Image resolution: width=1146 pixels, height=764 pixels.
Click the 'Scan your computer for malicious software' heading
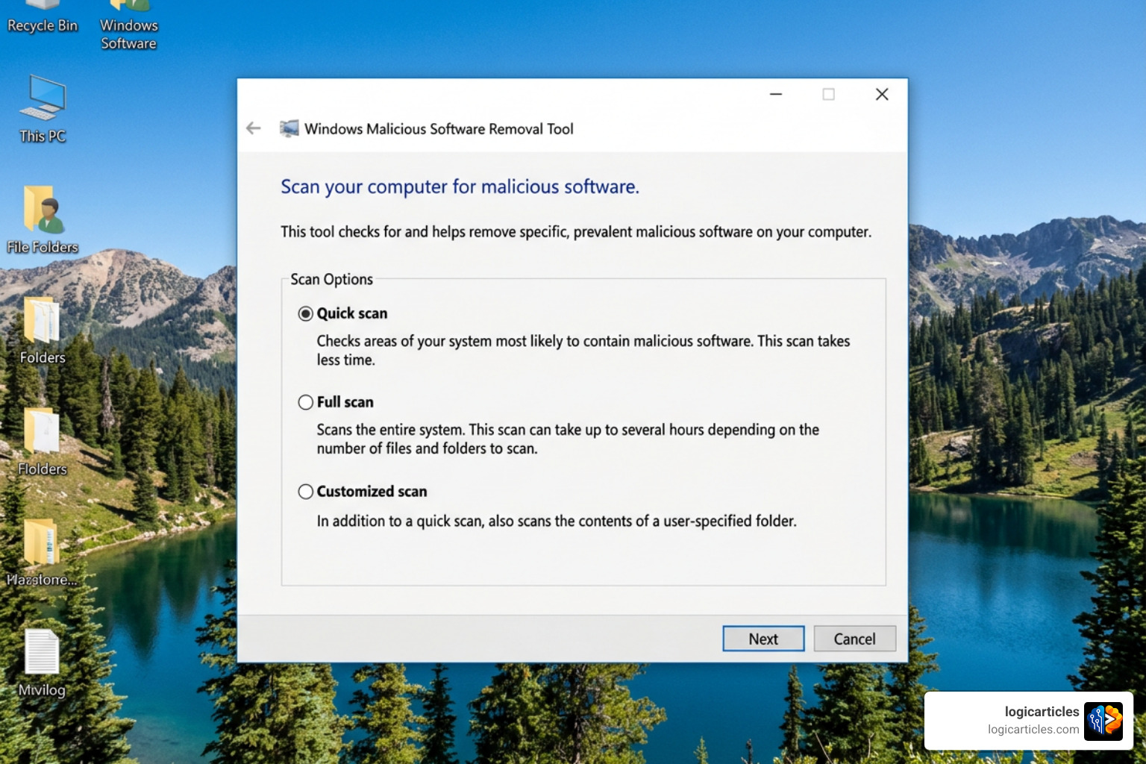coord(460,187)
